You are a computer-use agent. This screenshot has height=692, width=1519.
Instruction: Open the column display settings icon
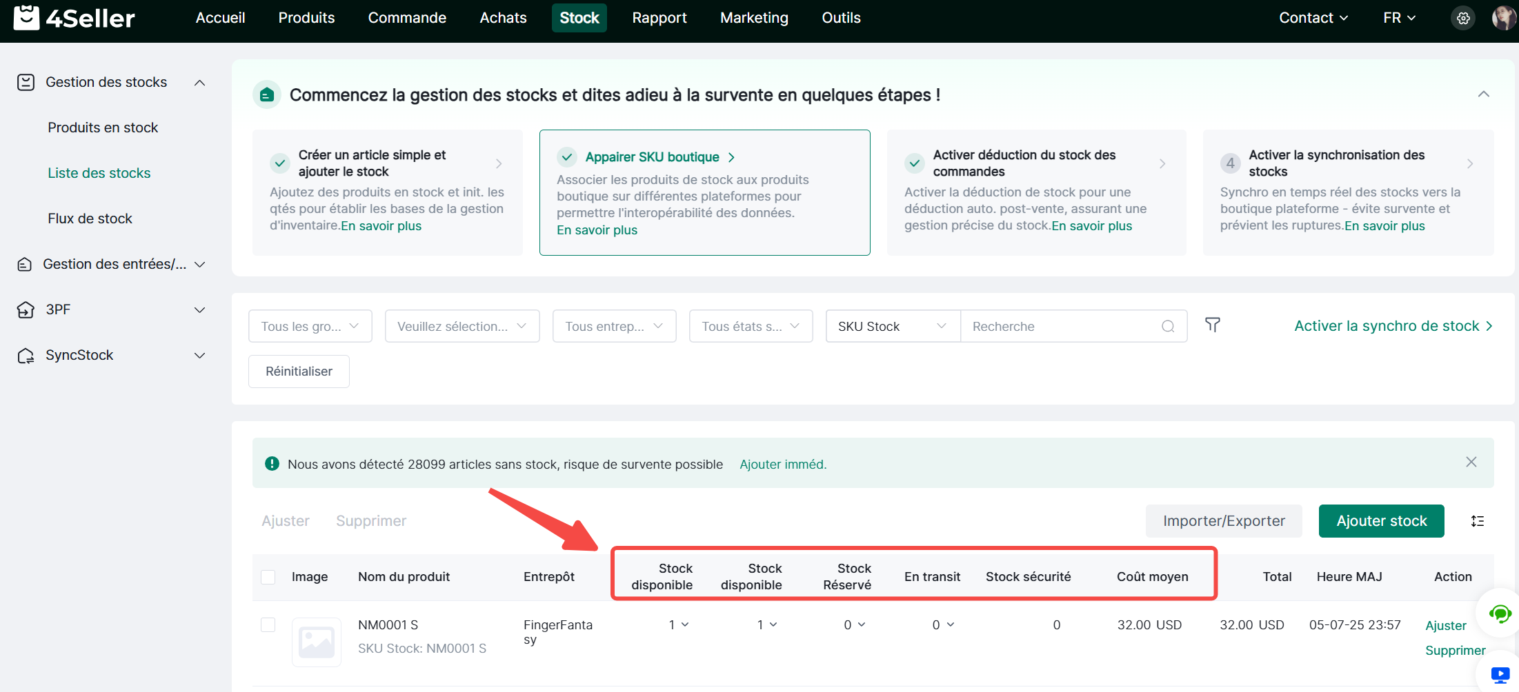click(1477, 521)
